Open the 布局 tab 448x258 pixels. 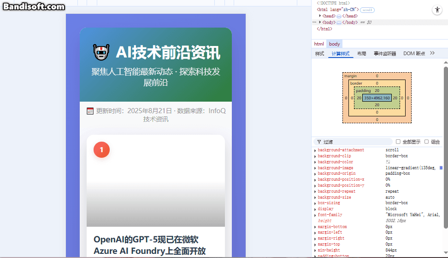[361, 53]
